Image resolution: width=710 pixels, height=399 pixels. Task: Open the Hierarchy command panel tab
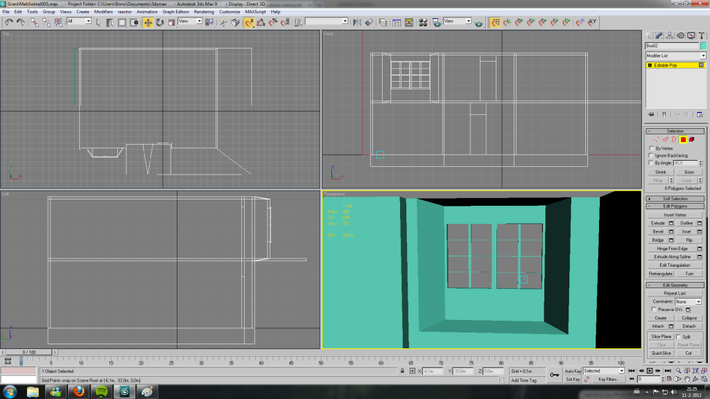coord(671,35)
